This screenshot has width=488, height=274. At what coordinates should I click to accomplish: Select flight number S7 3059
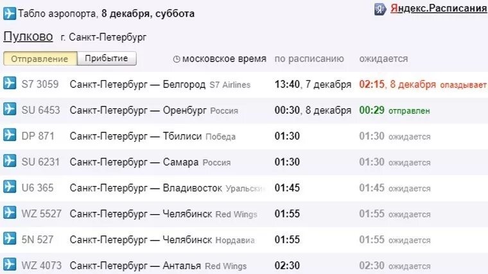tap(40, 84)
